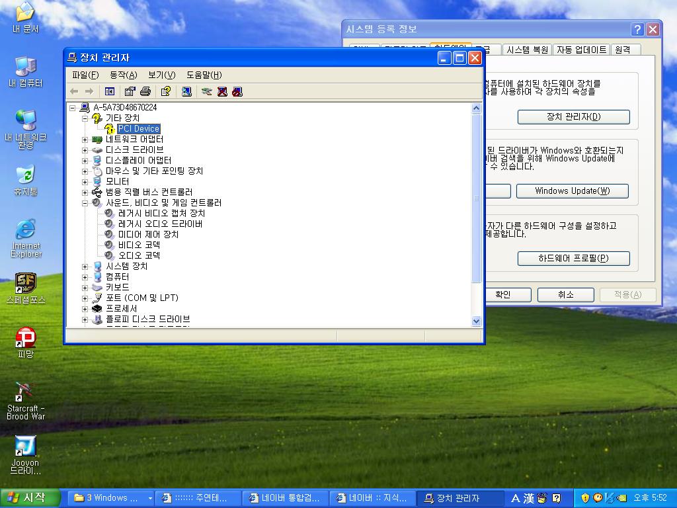Switch to the 자동 업데이트 tab
This screenshot has height=508, width=677.
581,50
